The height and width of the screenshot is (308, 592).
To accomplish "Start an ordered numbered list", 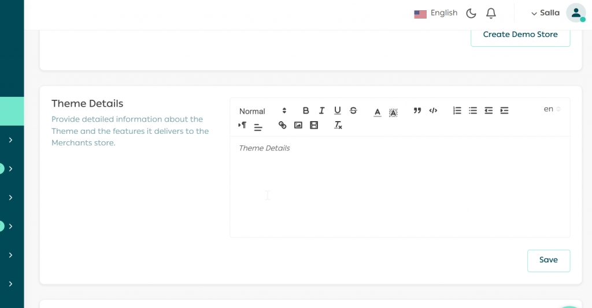I will point(457,111).
